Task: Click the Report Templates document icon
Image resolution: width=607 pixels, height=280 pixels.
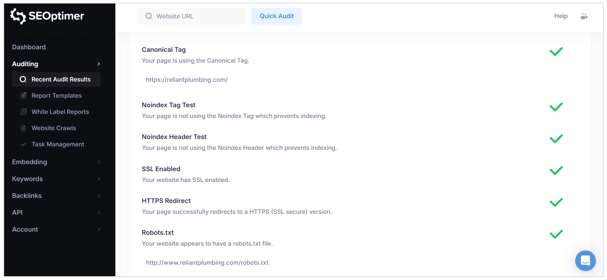Action: [24, 95]
